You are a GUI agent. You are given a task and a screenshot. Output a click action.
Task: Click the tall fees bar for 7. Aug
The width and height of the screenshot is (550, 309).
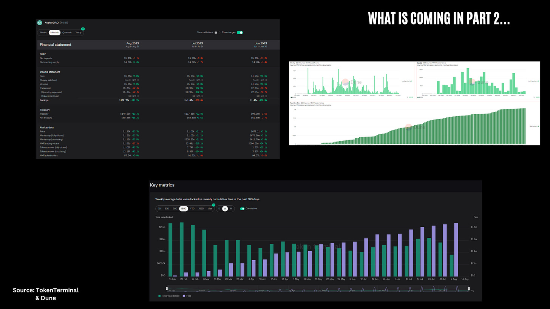(456, 249)
